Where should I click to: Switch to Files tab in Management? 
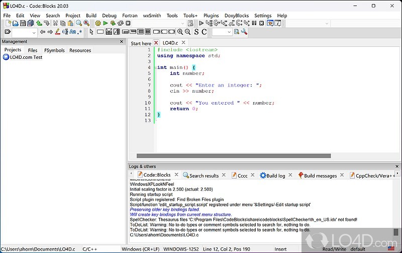pos(33,50)
